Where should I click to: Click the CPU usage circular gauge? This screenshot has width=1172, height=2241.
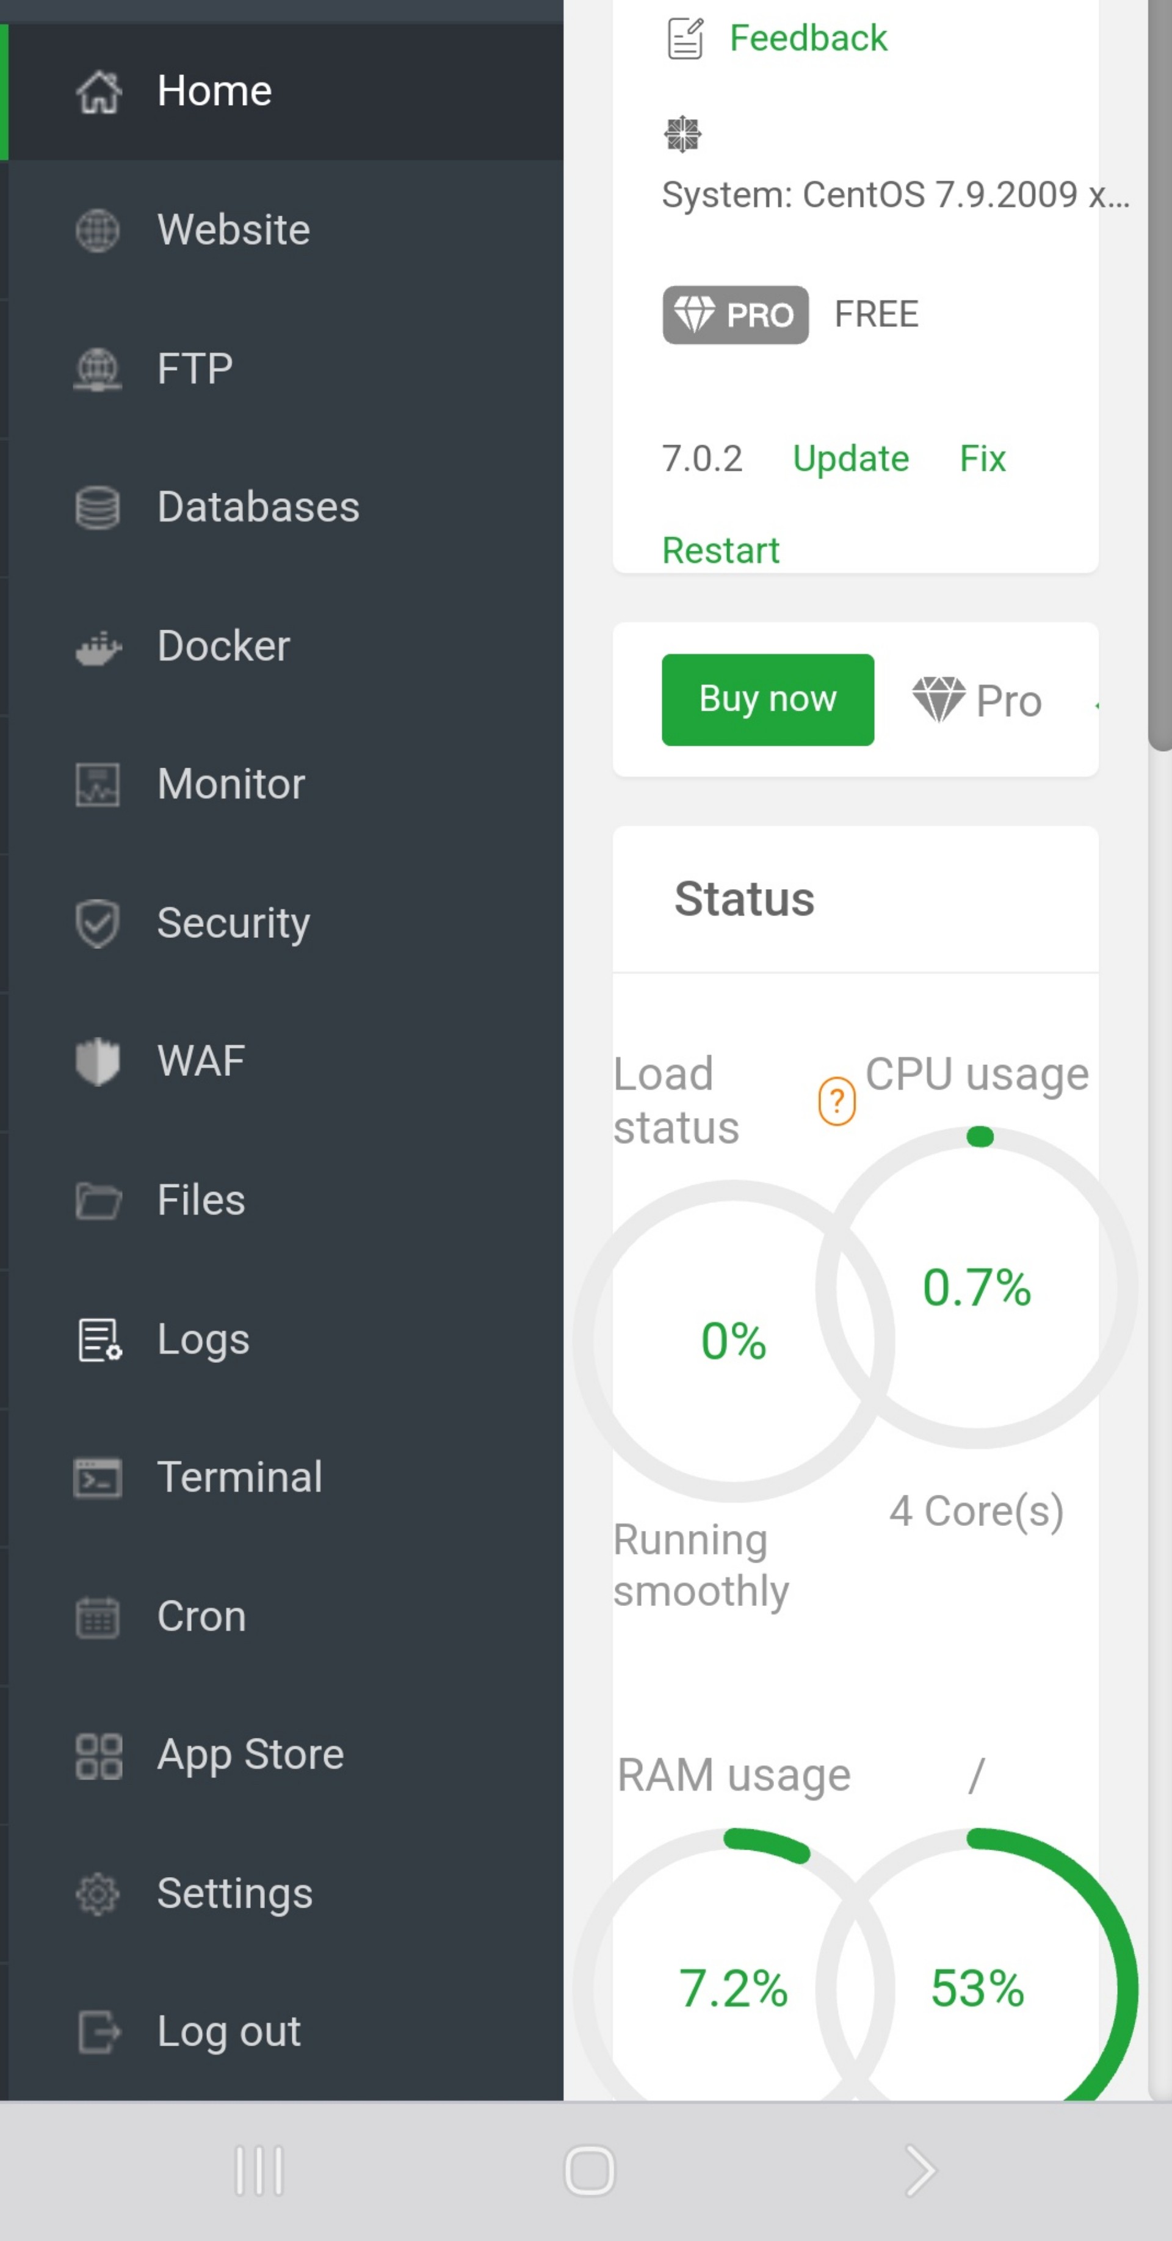(x=977, y=1288)
